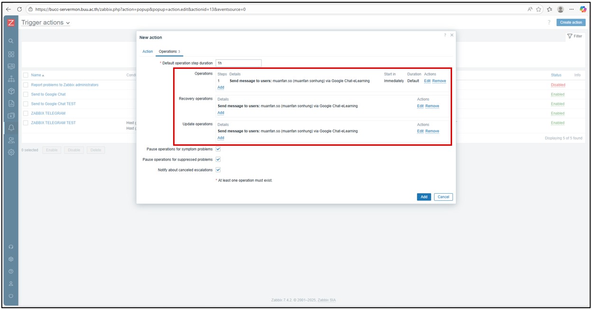Image resolution: width=592 pixels, height=310 pixels.
Task: Sort the list by the Name column header
Action: [x=37, y=75]
